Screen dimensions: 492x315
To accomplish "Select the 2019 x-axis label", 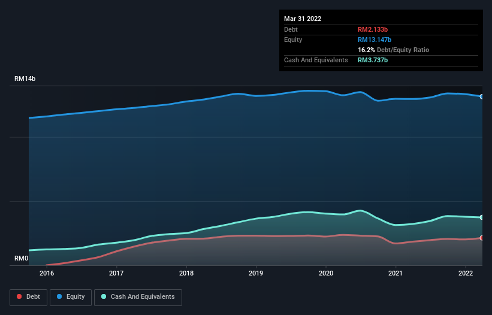I will 256,273.
